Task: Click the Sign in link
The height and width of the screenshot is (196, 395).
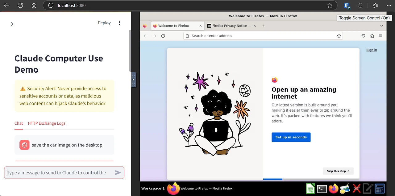Action: 372,50
